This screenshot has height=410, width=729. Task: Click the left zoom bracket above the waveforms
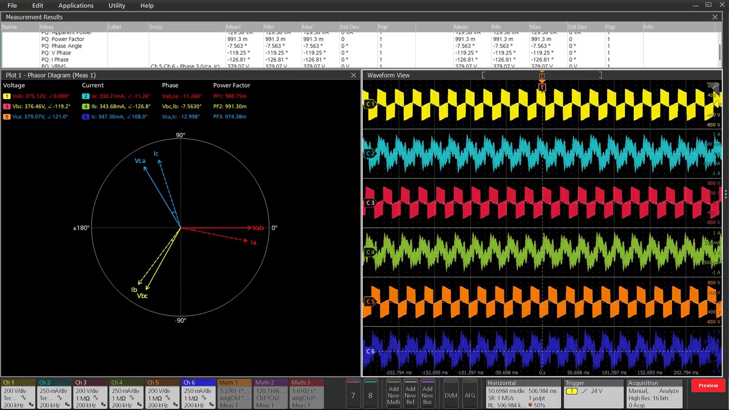pyautogui.click(x=484, y=75)
